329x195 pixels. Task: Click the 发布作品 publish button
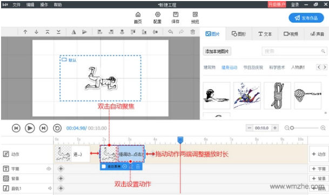coord(306,18)
